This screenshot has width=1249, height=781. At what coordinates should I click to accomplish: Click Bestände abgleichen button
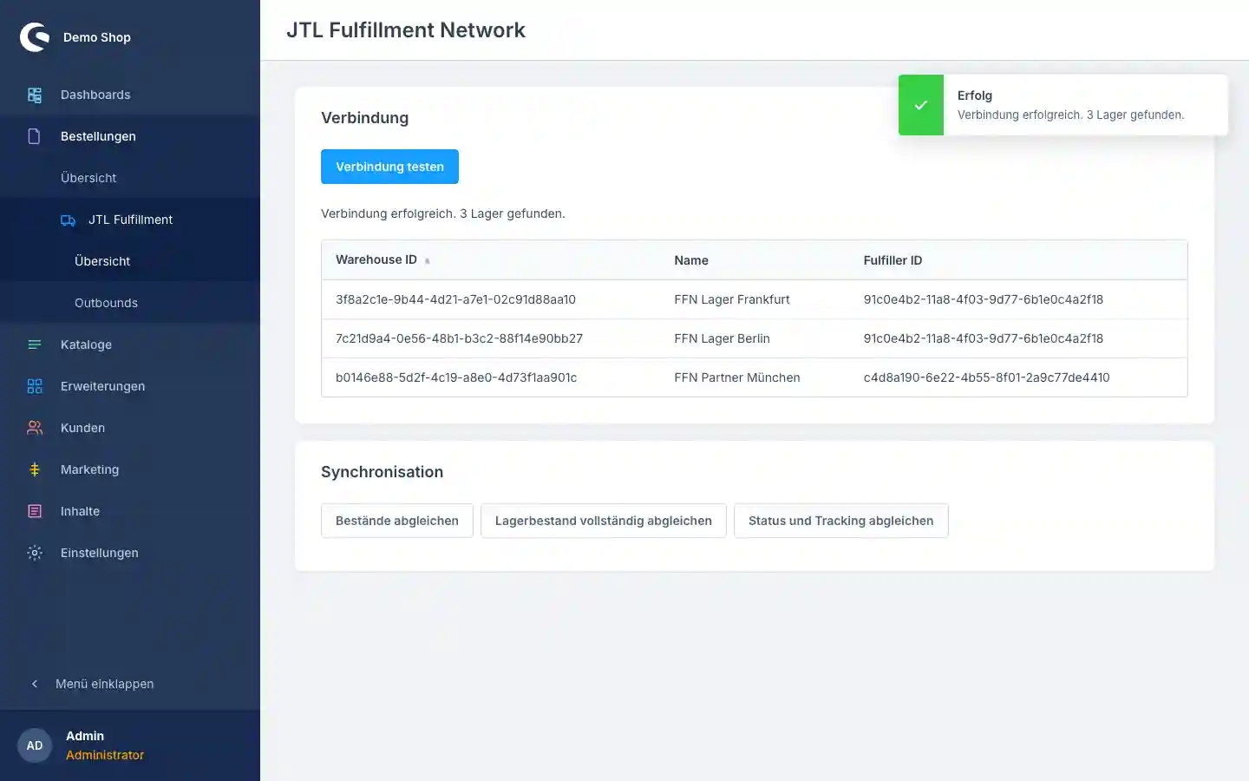pos(397,521)
